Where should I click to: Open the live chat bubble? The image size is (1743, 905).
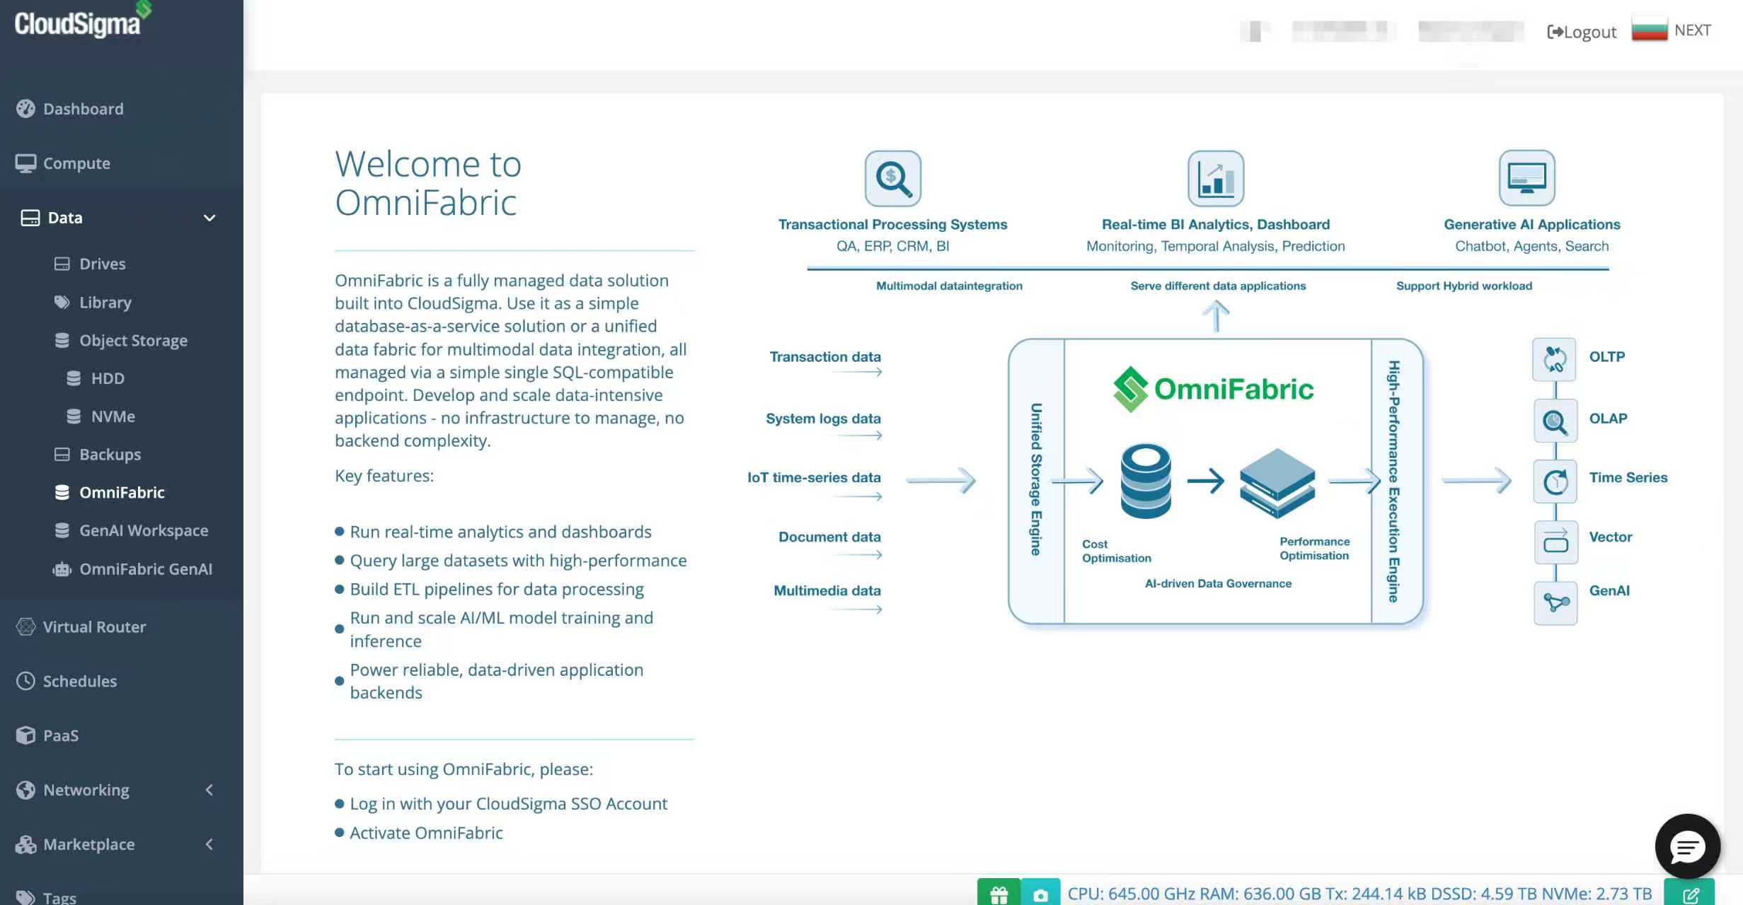[x=1687, y=846]
